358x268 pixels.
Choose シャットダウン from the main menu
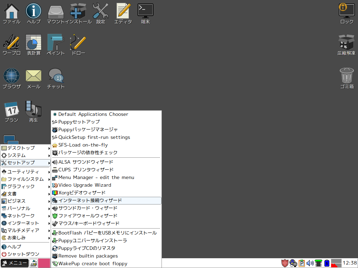pyautogui.click(x=26, y=254)
